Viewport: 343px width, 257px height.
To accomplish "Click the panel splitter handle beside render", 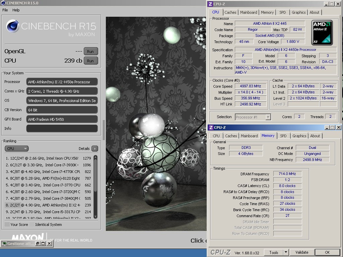I will pos(104,130).
